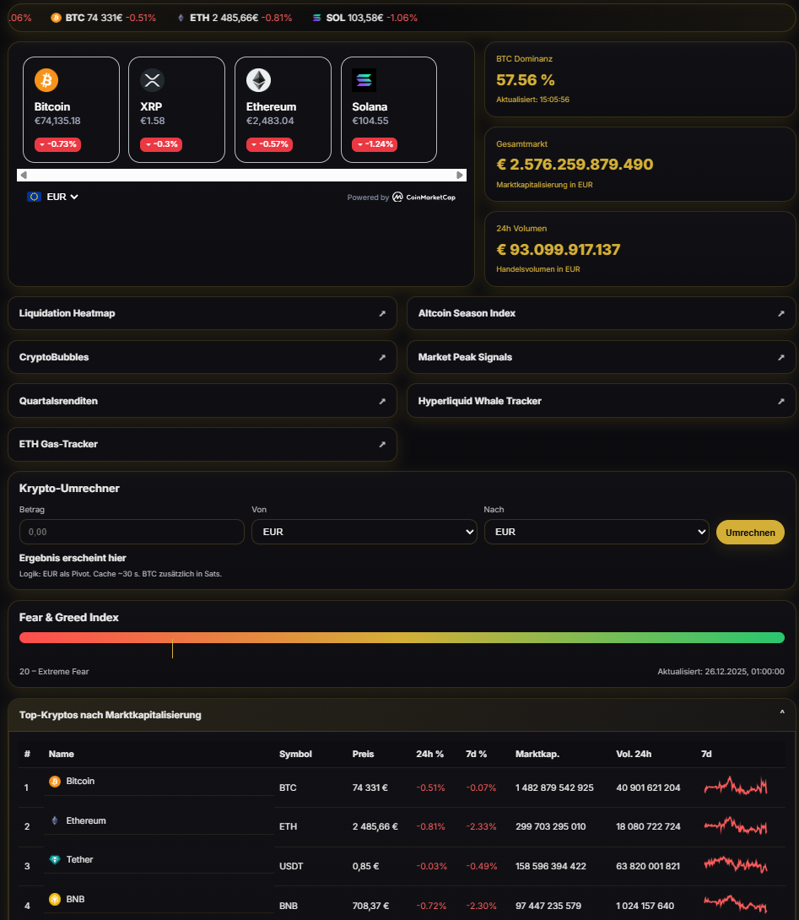
Task: Open the CoinMarketCap powered-by link
Action: pos(423,198)
